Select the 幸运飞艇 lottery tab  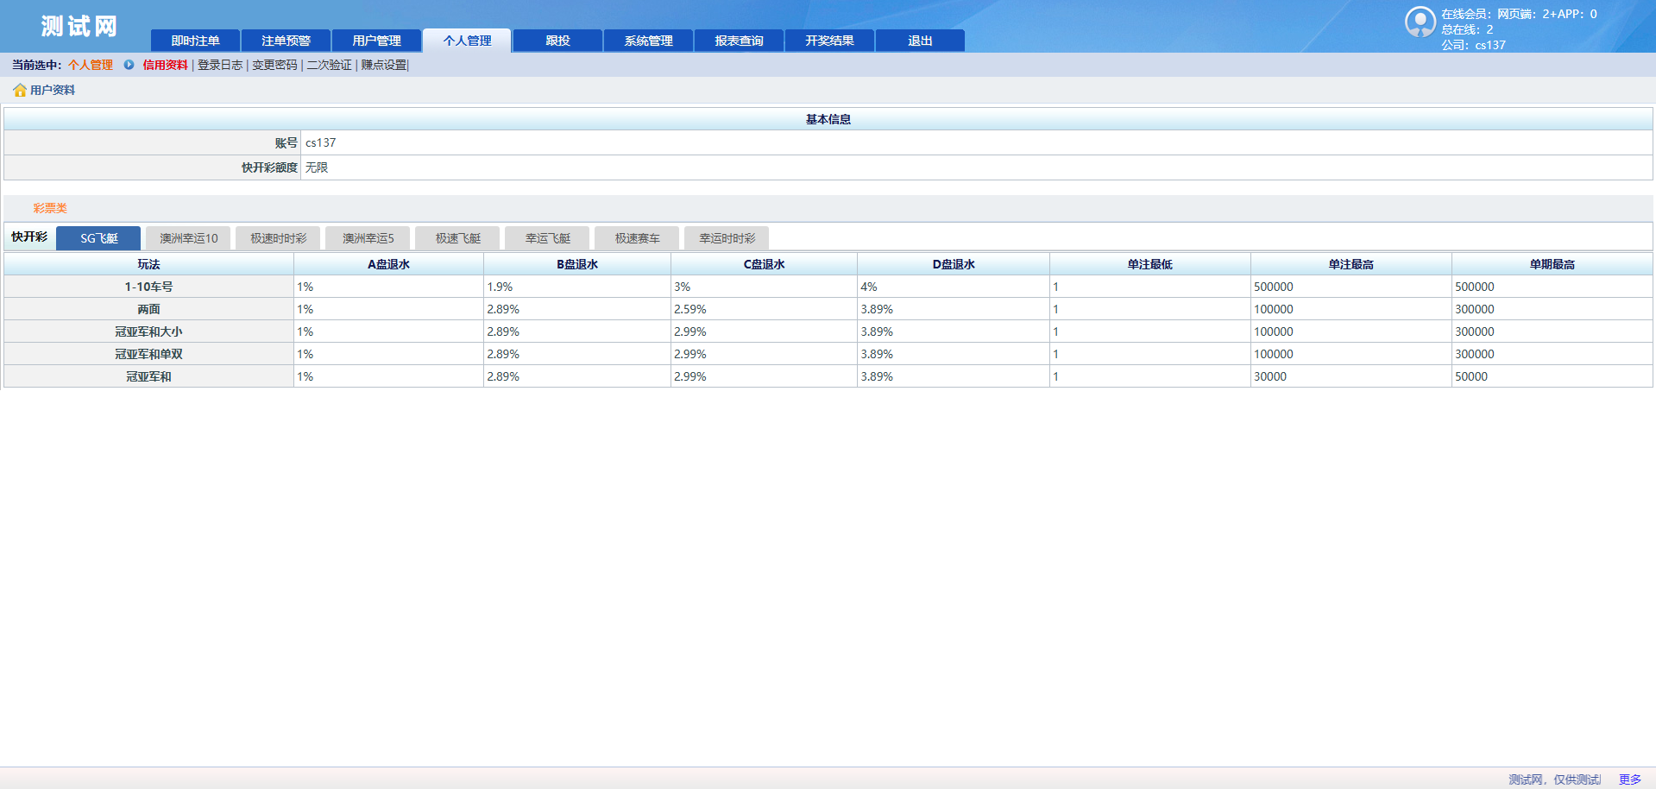pyautogui.click(x=547, y=238)
